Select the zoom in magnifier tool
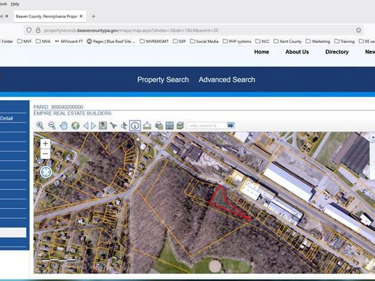 pos(40,125)
